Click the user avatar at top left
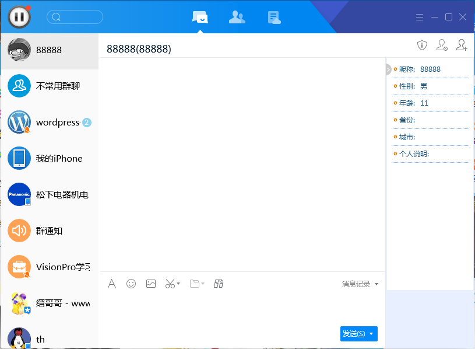 (19, 16)
